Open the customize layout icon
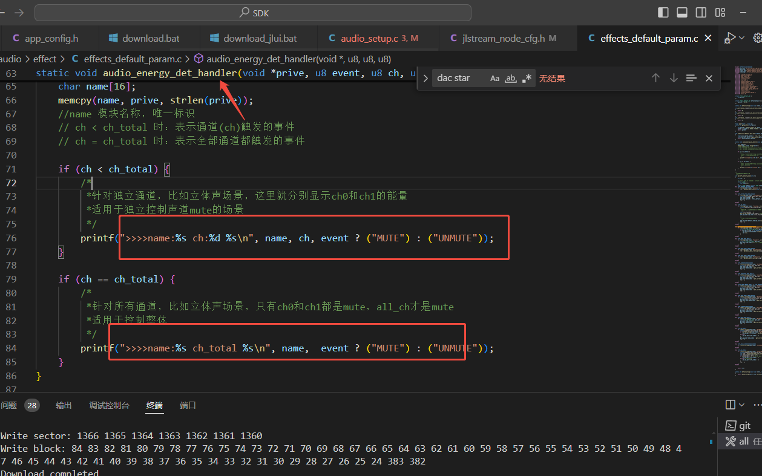The height and width of the screenshot is (476, 762). point(720,12)
